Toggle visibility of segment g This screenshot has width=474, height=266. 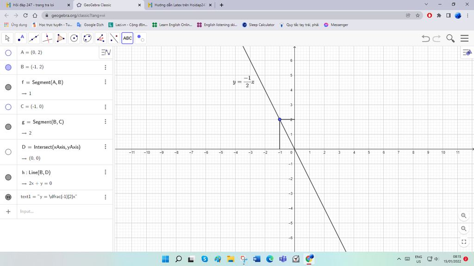pyautogui.click(x=8, y=127)
